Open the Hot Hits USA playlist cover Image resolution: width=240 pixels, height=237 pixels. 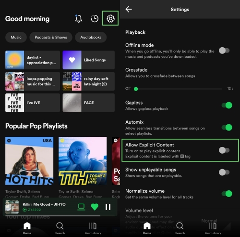tap(29, 161)
